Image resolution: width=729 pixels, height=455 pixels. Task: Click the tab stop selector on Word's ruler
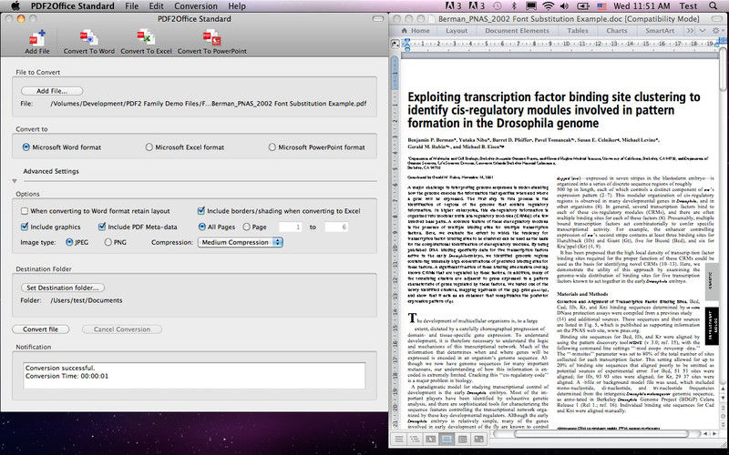395,44
